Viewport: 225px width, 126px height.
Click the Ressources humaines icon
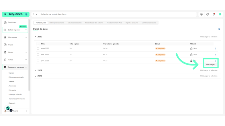(5, 67)
